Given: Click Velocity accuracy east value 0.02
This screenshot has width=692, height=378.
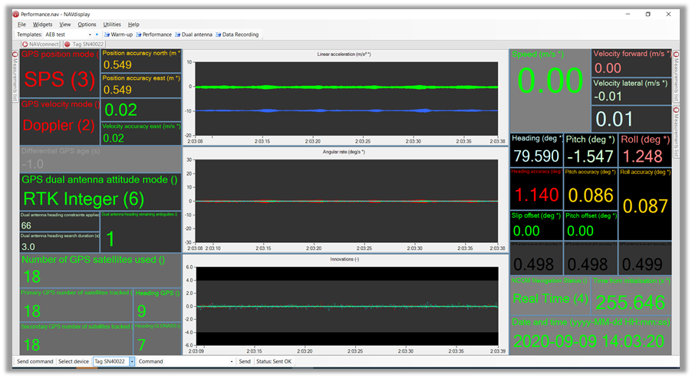Looking at the screenshot, I should pyautogui.click(x=114, y=138).
